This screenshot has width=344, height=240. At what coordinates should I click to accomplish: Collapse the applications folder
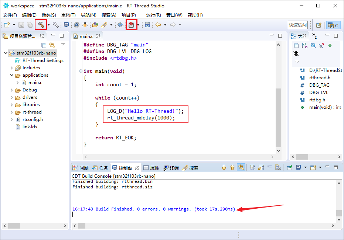pos(11,75)
